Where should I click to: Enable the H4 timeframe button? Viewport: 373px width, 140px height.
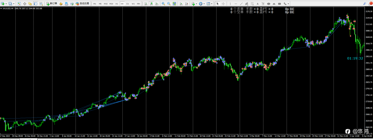click(x=122, y=4)
